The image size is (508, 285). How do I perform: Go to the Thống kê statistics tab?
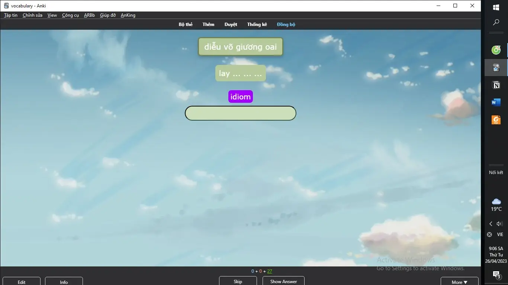(257, 24)
